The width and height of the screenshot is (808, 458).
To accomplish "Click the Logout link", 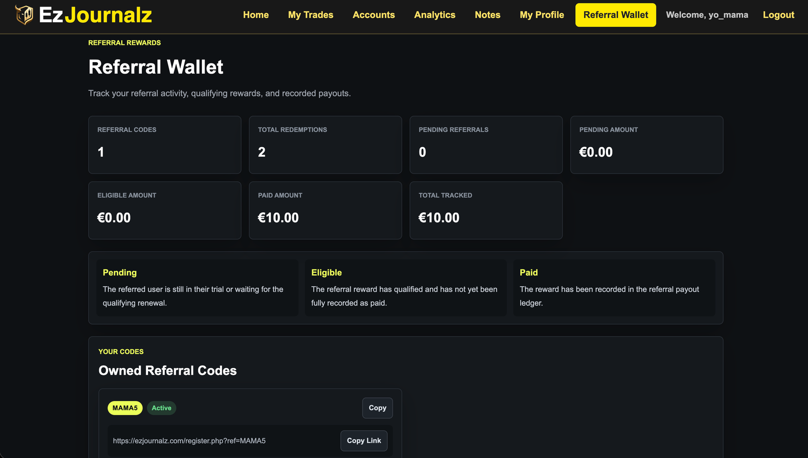I will click(x=778, y=15).
